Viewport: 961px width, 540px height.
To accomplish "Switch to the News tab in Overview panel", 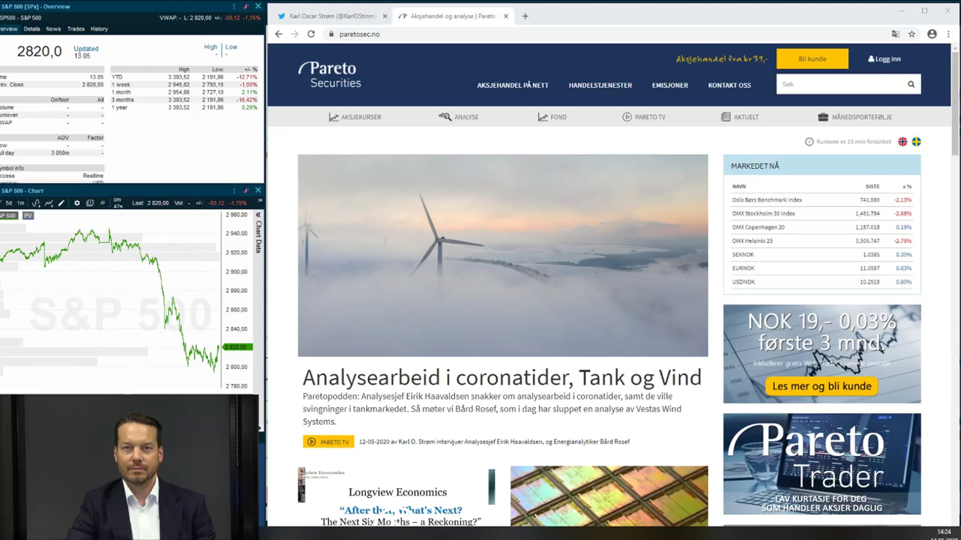I will 53,29.
